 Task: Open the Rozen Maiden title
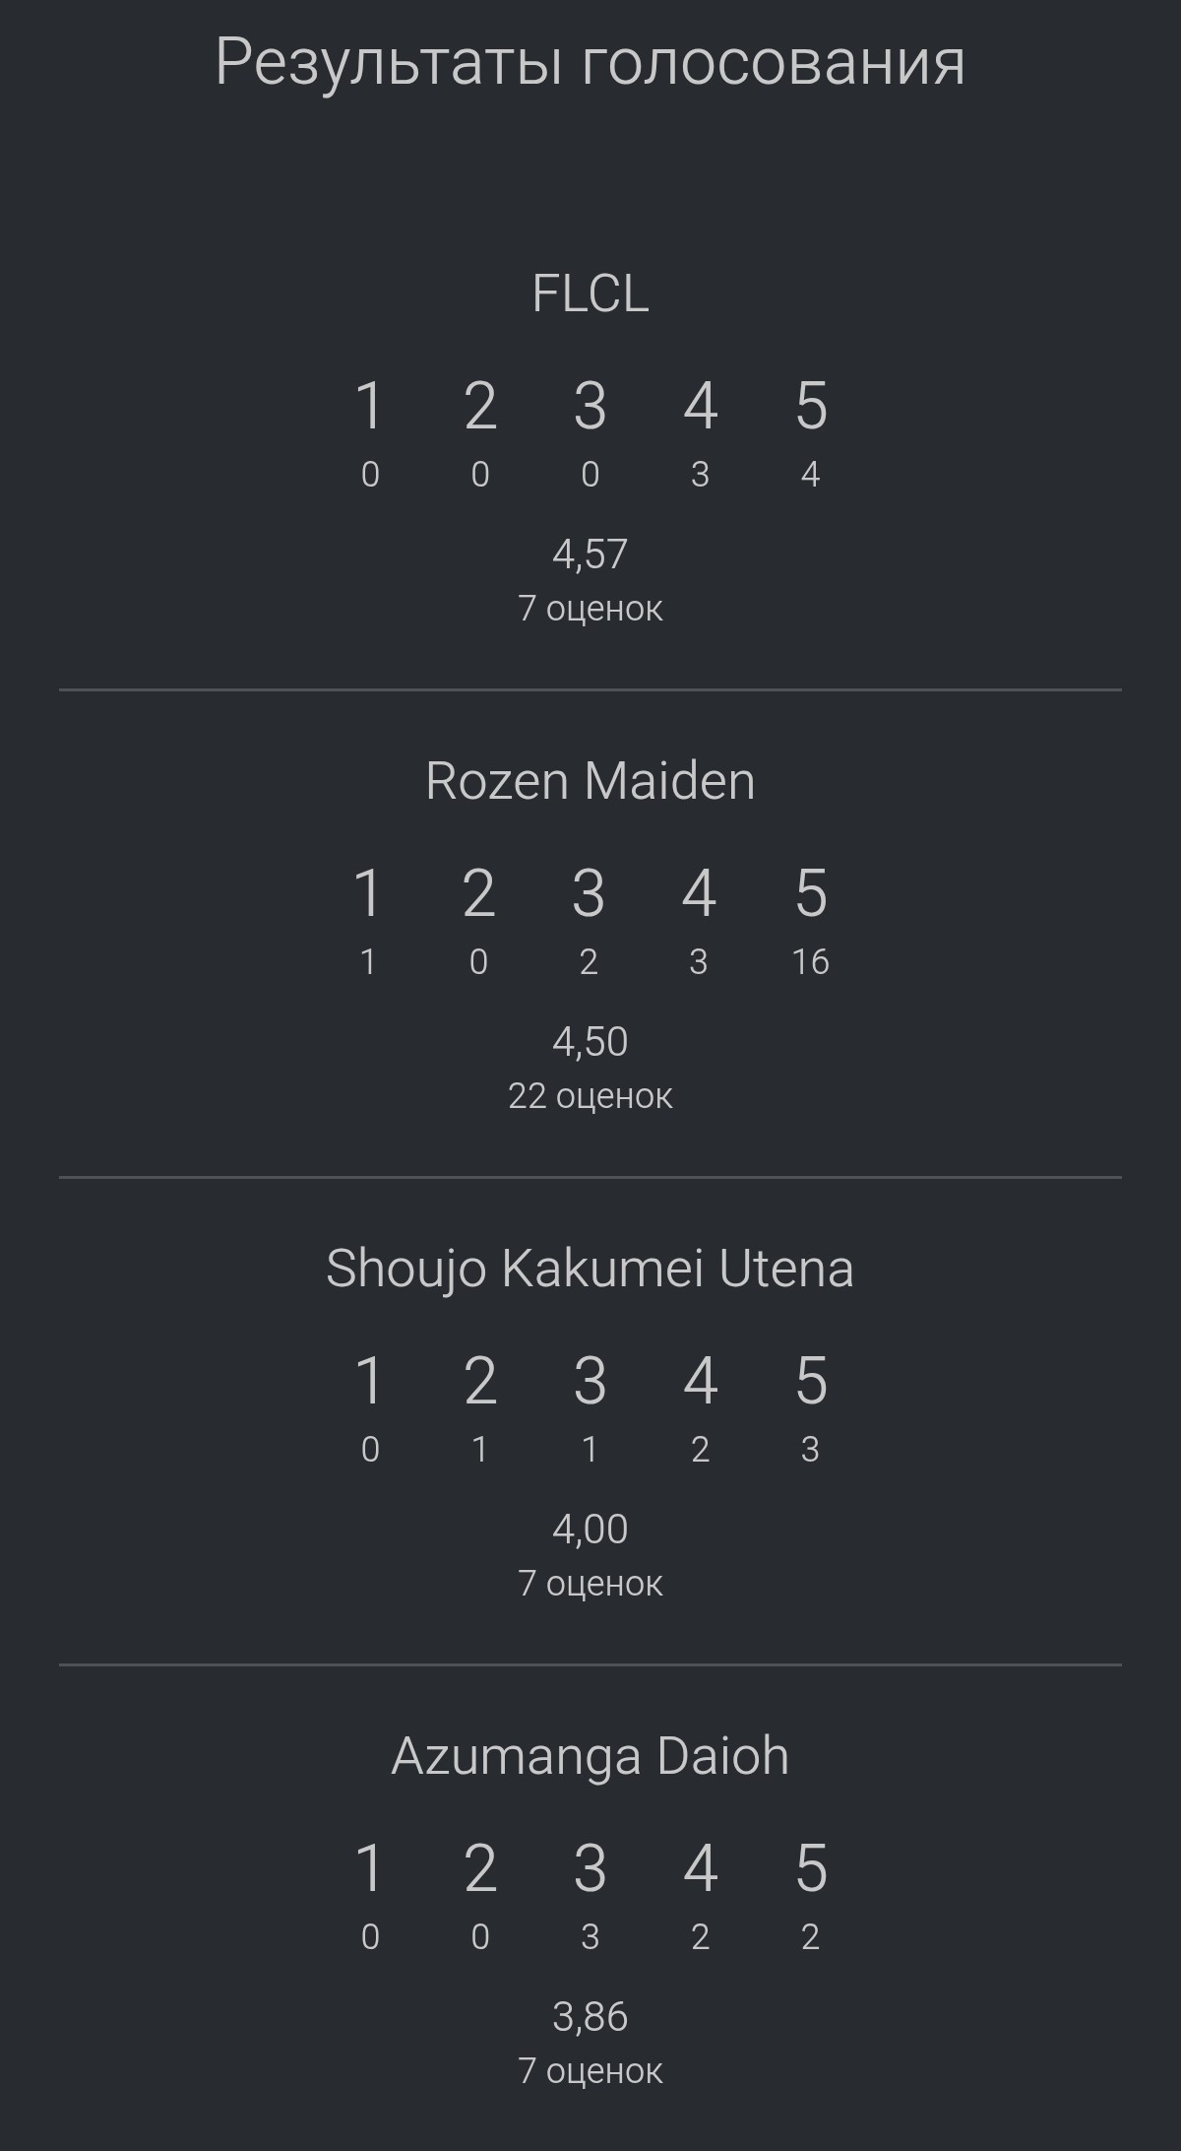pyautogui.click(x=590, y=781)
